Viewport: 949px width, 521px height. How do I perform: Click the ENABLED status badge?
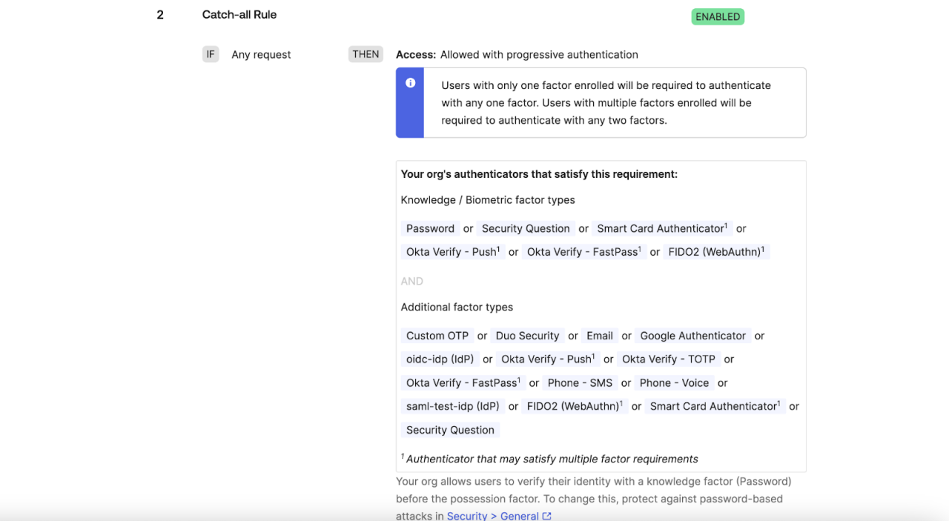717,16
